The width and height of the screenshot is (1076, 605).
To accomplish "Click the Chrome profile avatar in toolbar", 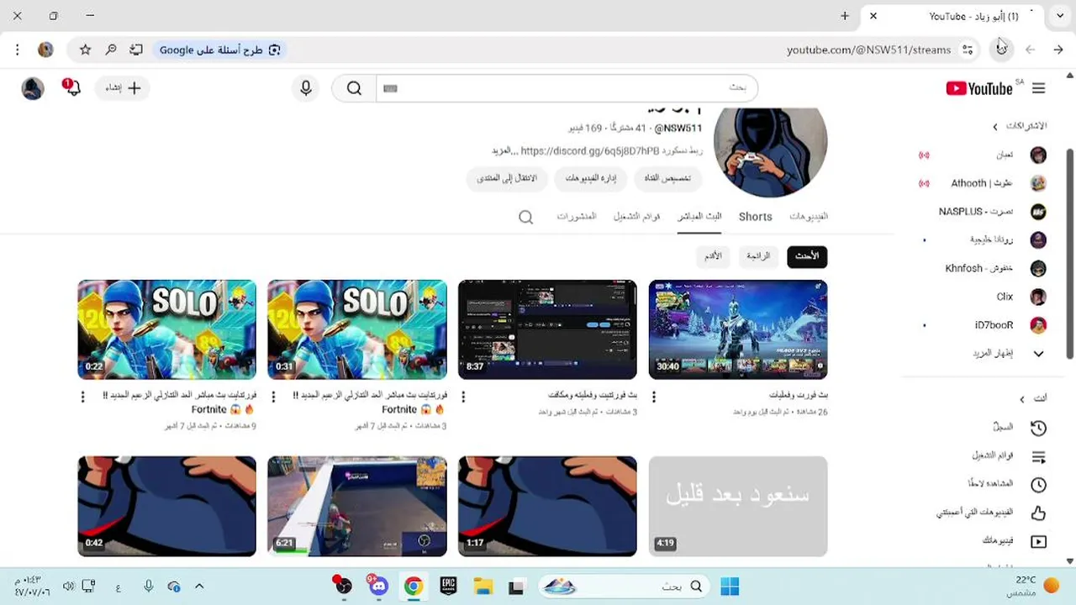I will [45, 50].
